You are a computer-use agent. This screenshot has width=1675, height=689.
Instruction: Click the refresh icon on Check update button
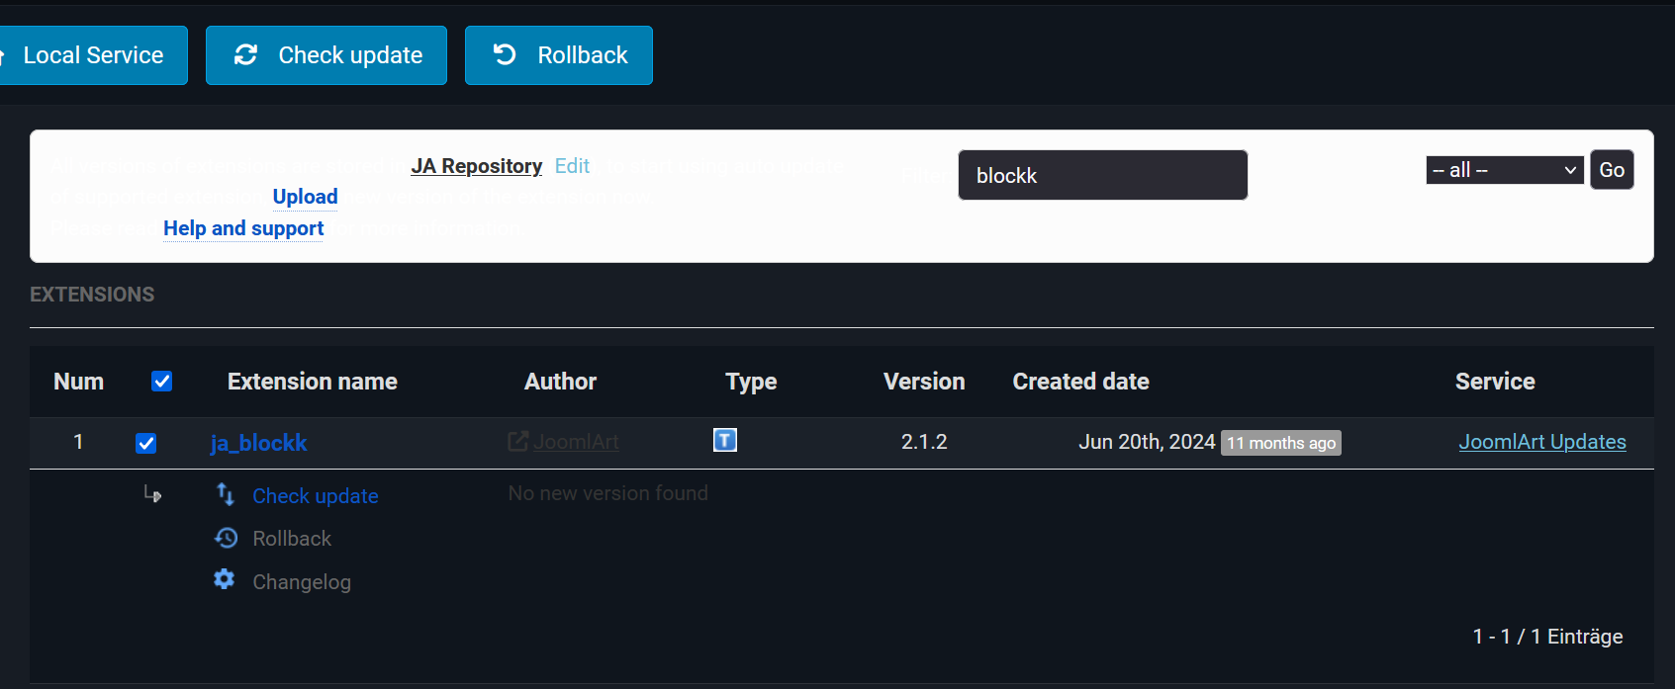(245, 55)
